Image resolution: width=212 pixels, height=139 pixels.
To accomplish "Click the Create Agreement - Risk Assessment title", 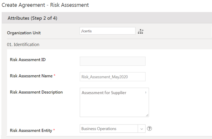I will [45, 5].
